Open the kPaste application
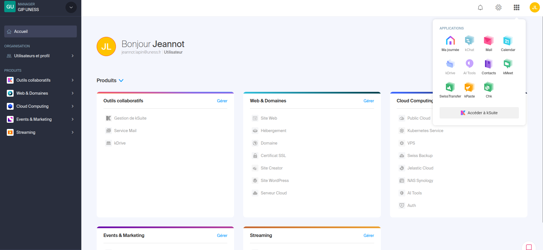 (x=469, y=88)
